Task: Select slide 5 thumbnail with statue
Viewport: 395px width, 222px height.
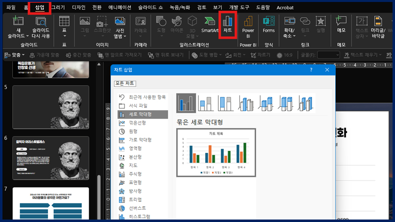Action: click(51, 107)
